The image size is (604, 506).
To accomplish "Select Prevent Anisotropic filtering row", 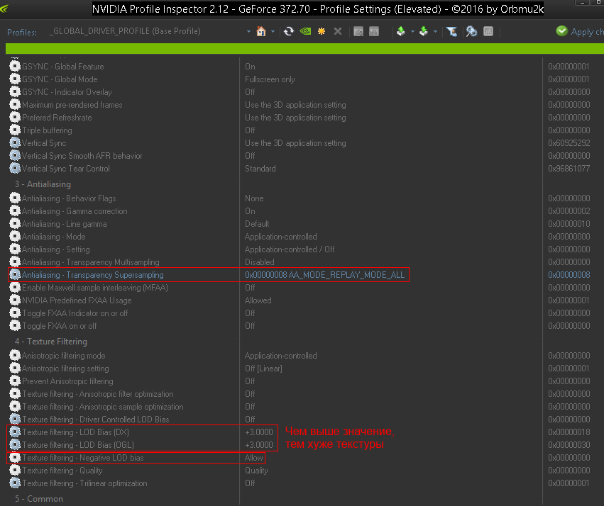I will coord(67,381).
